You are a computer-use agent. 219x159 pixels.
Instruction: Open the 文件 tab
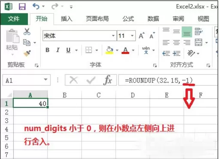coord(14,19)
